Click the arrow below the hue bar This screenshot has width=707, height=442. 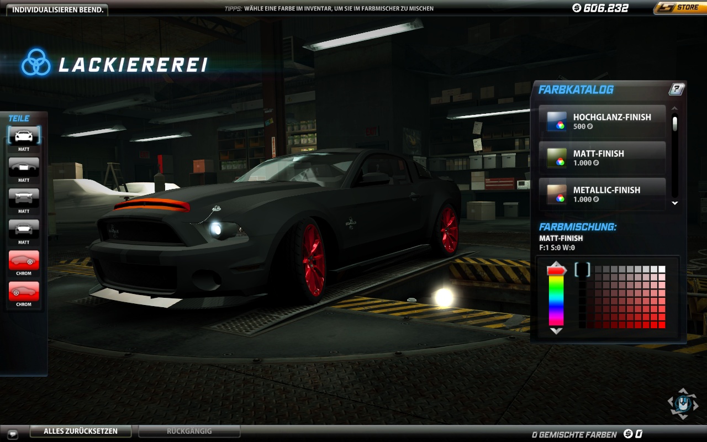[556, 331]
